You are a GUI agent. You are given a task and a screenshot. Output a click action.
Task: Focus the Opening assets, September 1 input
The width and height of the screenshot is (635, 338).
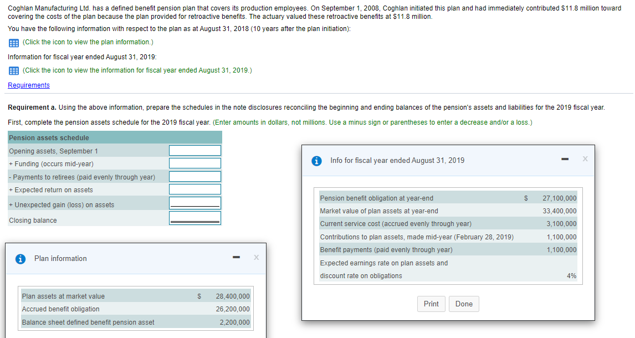click(x=195, y=151)
